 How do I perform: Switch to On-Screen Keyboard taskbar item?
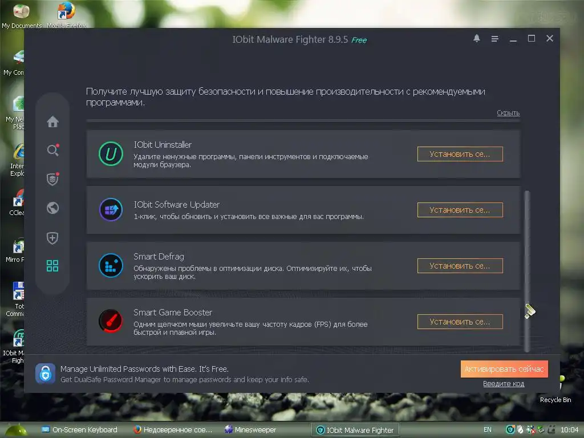click(79, 430)
